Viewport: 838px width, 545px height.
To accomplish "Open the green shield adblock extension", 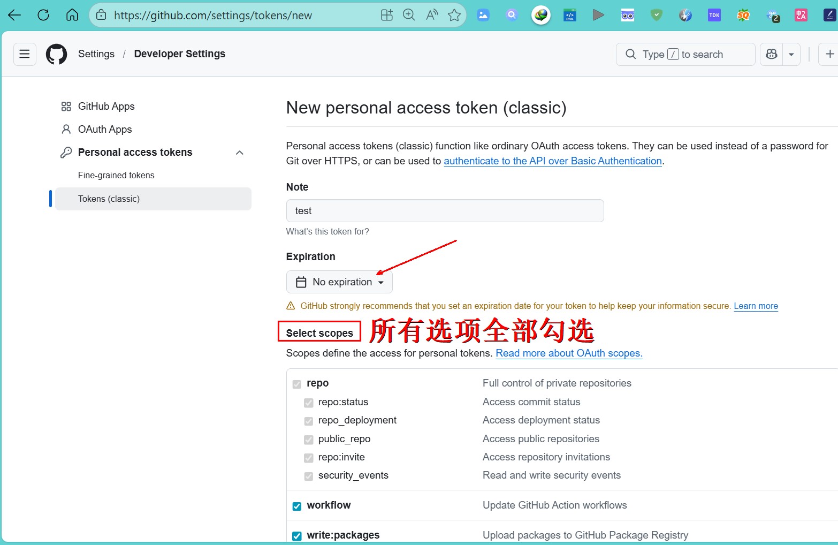I will [x=657, y=15].
